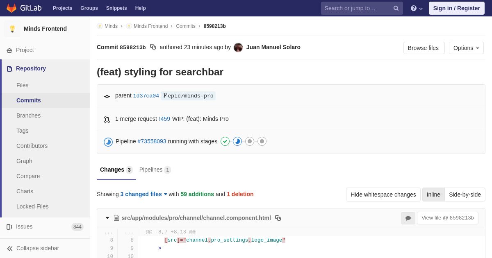492x258 pixels.
Task: Open the Snippets menu item
Action: (116, 8)
